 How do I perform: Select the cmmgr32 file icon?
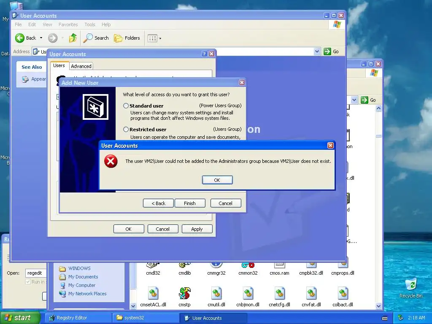[216, 269]
